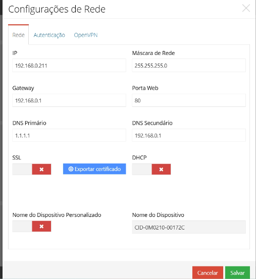Select the Porta Web field
The image size is (256, 279).
pyautogui.click(x=189, y=100)
